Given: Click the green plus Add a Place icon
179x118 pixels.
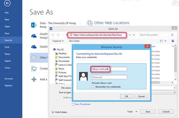Looking at the screenshot, I should coord(34,79).
